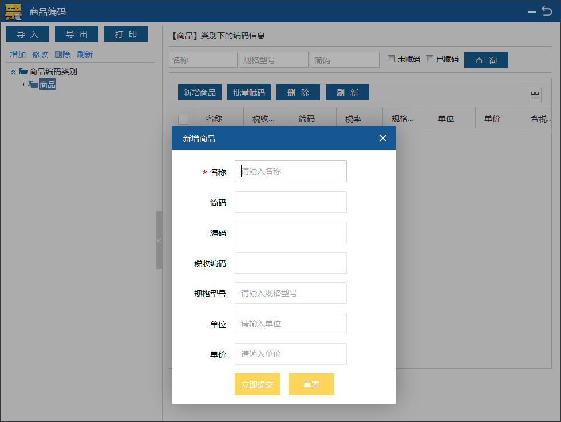Click the 票 app logo icon
Viewport: 561px width, 422px height.
pyautogui.click(x=13, y=11)
